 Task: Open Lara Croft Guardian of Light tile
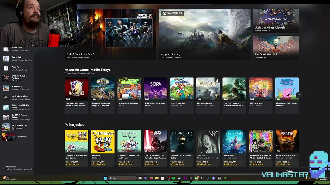[x=234, y=96]
